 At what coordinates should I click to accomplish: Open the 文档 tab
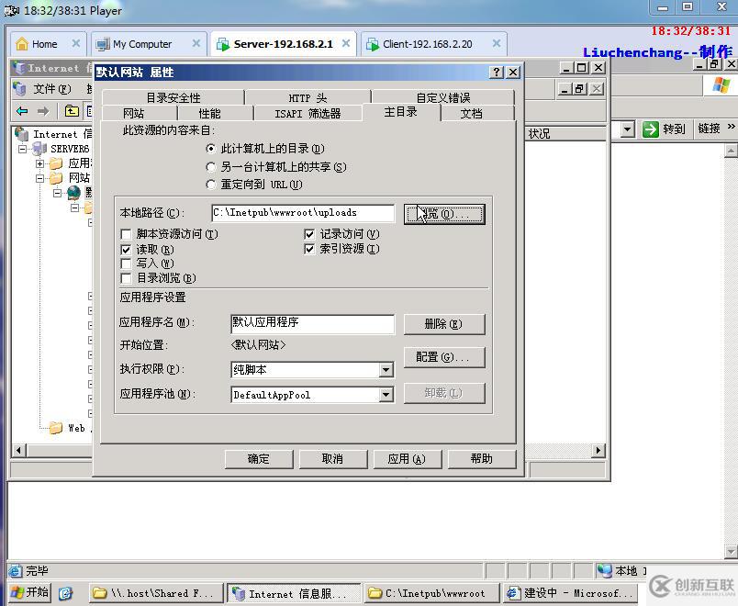471,113
